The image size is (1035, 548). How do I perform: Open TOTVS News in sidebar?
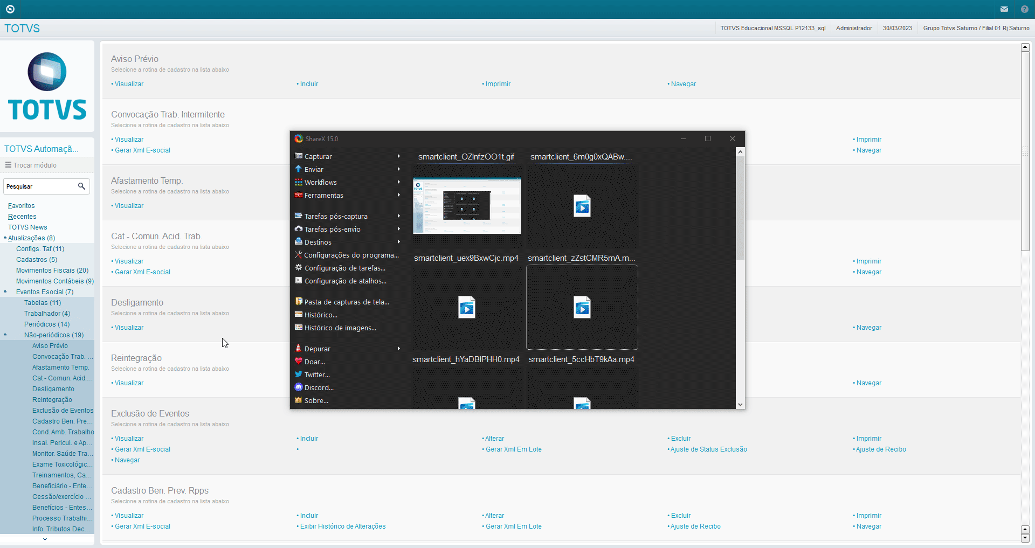(x=27, y=227)
